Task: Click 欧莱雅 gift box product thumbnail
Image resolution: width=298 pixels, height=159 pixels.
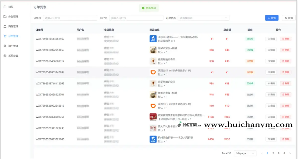Action: (153, 117)
